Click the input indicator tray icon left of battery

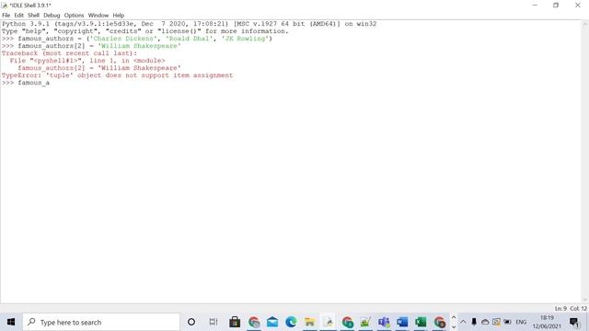coord(496,322)
